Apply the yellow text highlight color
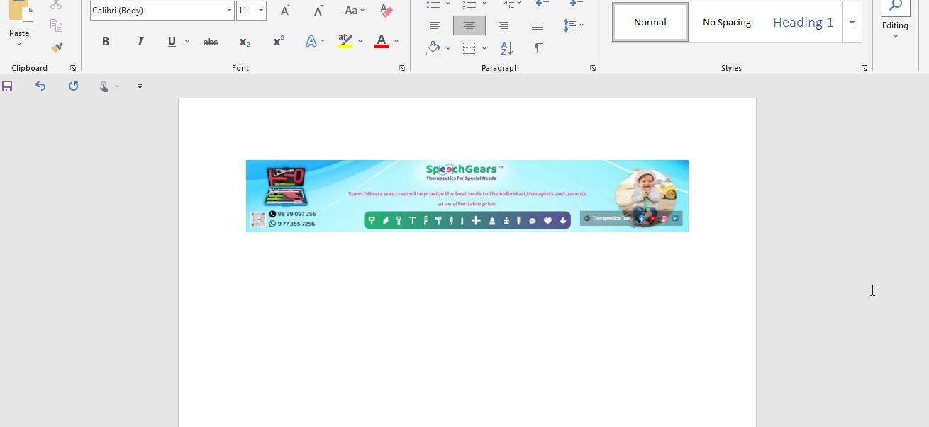The image size is (929, 427). pos(345,42)
